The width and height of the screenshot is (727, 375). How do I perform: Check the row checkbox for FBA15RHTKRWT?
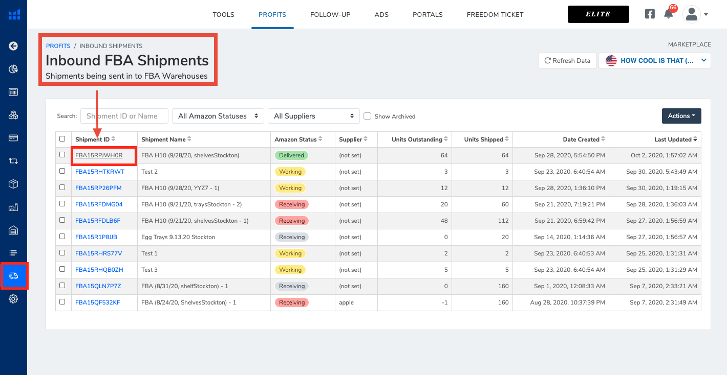coord(62,171)
